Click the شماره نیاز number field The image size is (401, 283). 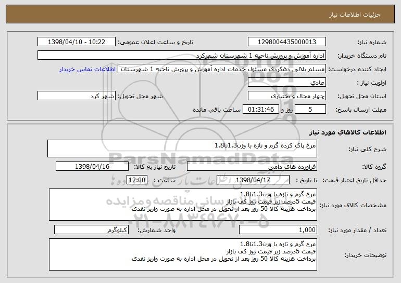pos(286,42)
